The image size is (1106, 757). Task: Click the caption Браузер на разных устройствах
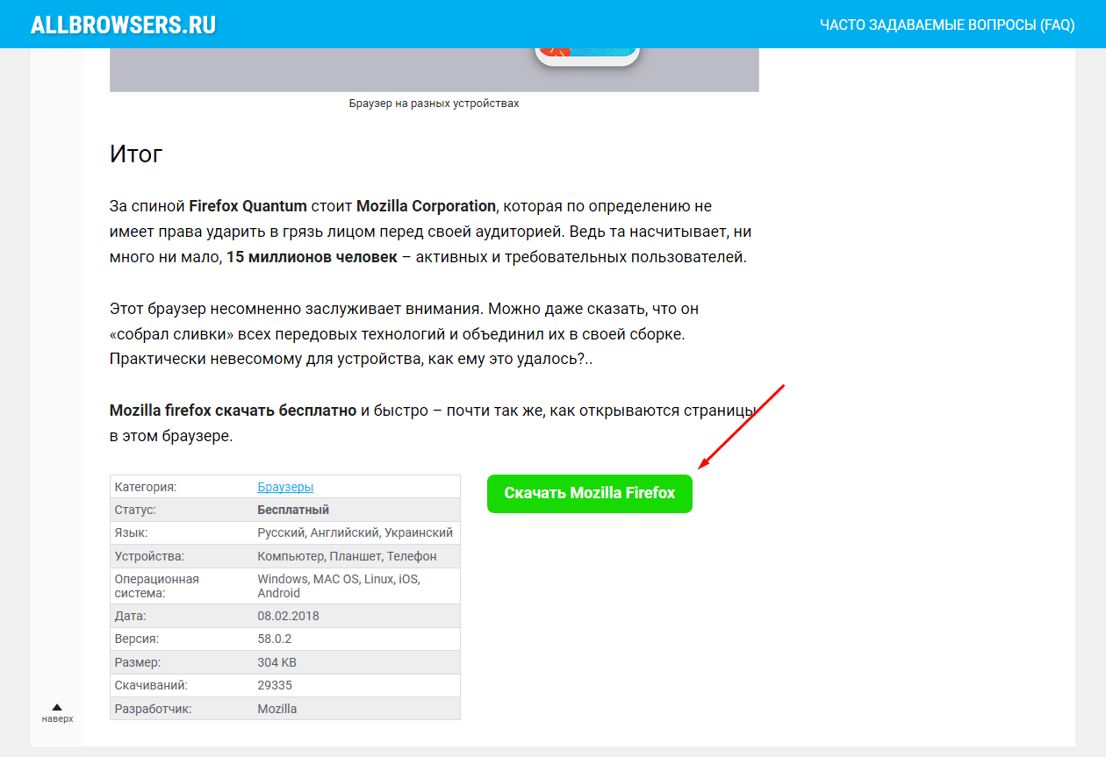[434, 104]
